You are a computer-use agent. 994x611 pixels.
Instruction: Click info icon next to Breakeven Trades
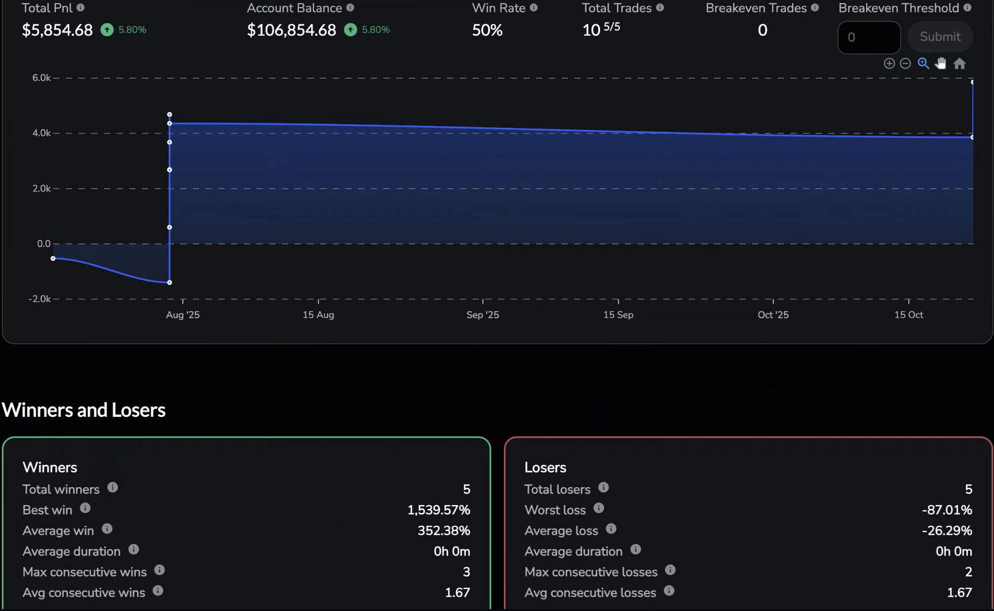coord(815,8)
